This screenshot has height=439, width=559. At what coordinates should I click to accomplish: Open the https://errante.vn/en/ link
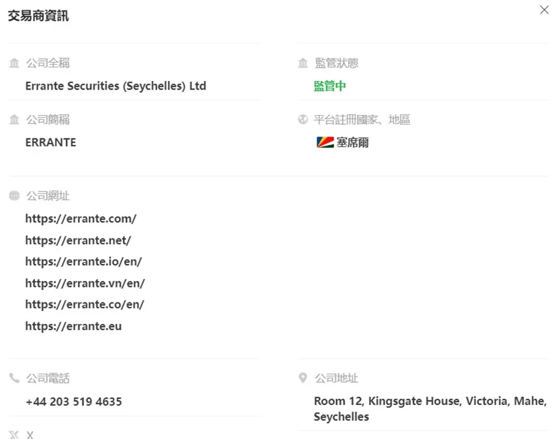(85, 283)
